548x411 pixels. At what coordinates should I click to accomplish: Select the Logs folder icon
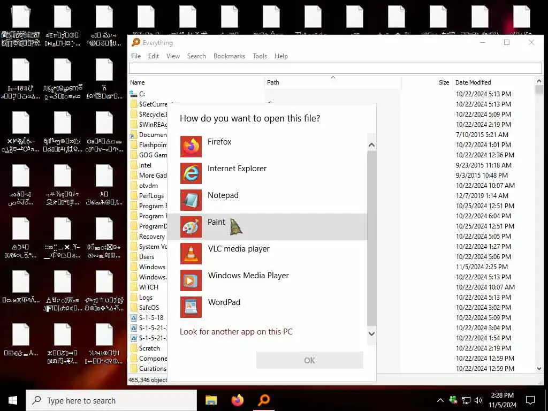133,298
